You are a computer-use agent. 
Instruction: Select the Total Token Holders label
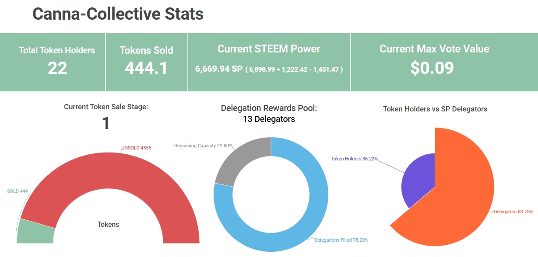tap(57, 50)
